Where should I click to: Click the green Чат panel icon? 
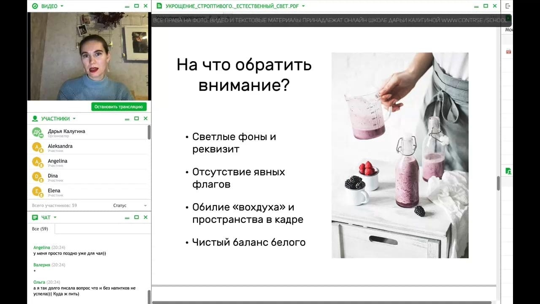point(35,217)
